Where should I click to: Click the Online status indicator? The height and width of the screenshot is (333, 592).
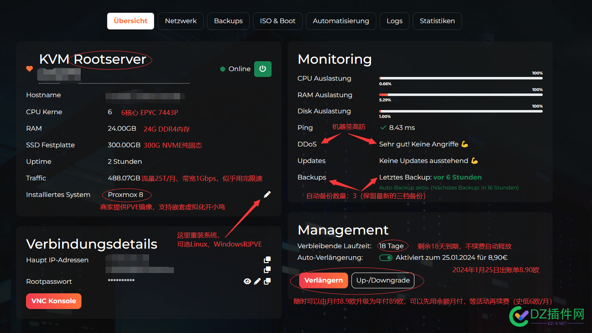pos(235,69)
